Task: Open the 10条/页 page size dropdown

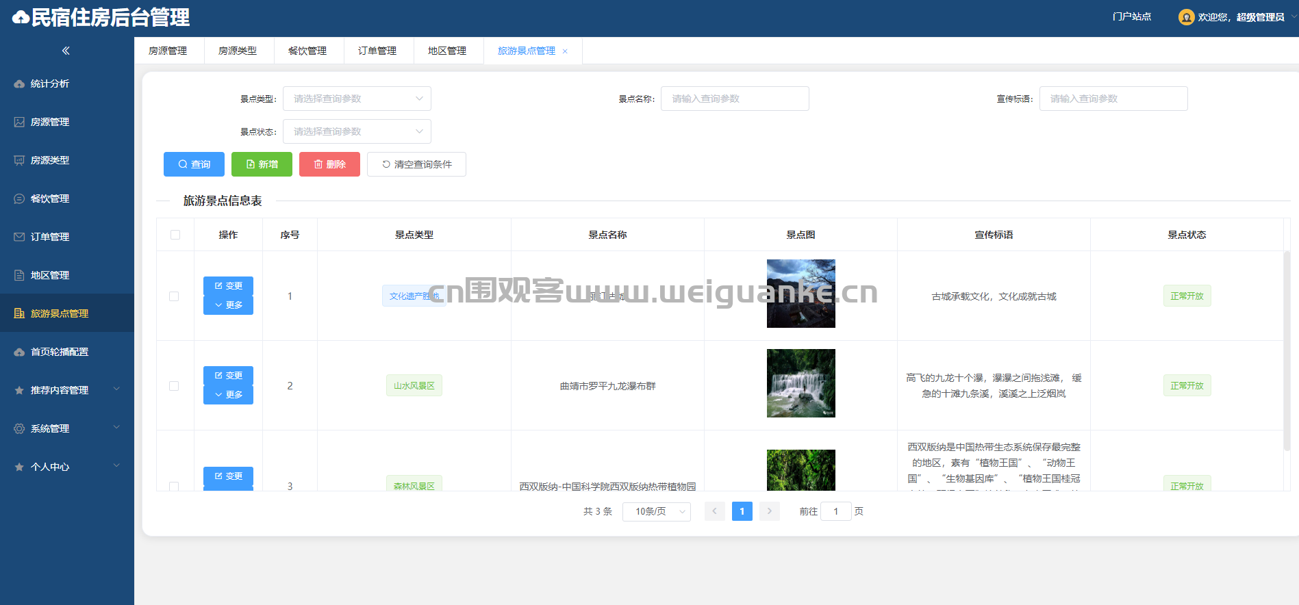Action: point(656,511)
